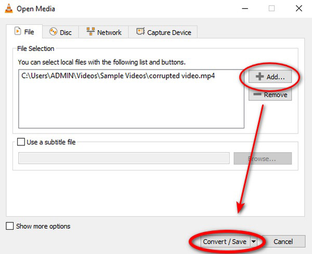Click the Cancel button
Viewport: 312px width, 254px height.
coord(283,242)
